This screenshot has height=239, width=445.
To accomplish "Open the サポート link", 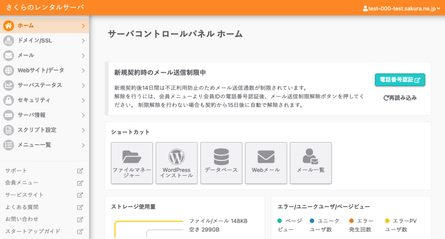I will click(16, 171).
